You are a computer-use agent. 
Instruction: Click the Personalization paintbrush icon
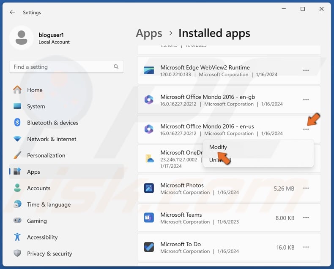(17, 155)
